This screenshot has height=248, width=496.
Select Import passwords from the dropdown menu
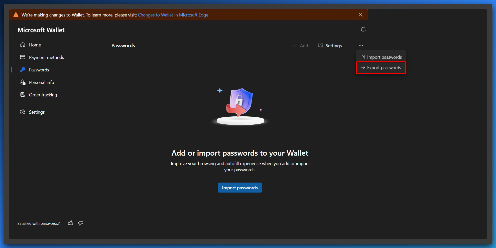[x=381, y=57]
